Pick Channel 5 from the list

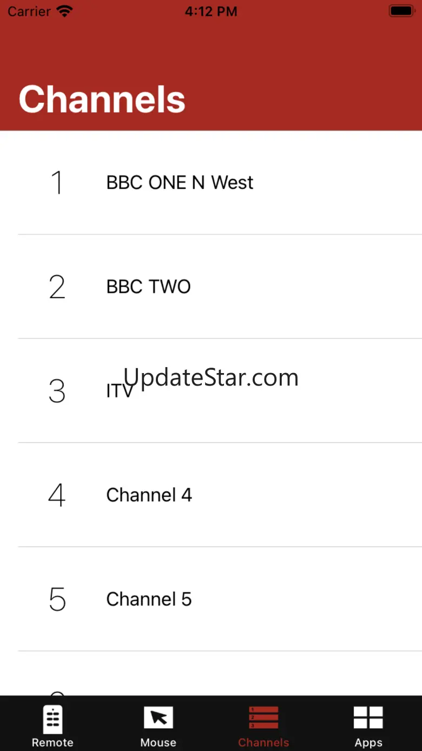coord(149,599)
